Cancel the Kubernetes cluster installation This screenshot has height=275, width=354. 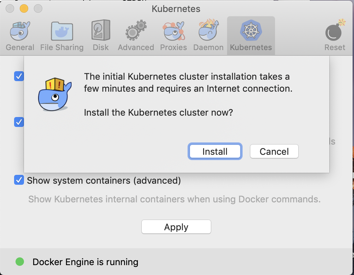[274, 151]
